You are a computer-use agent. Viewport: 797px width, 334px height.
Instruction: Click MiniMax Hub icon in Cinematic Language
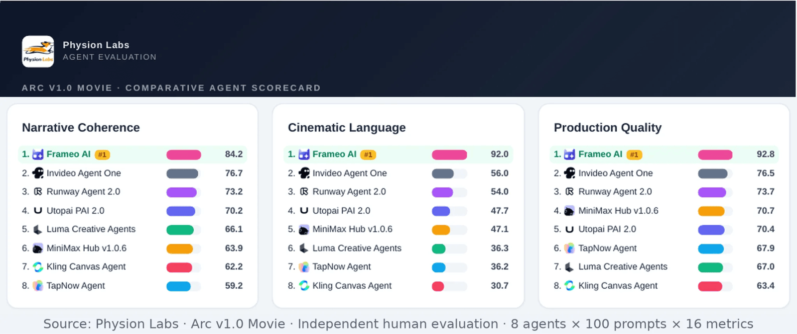click(x=304, y=229)
